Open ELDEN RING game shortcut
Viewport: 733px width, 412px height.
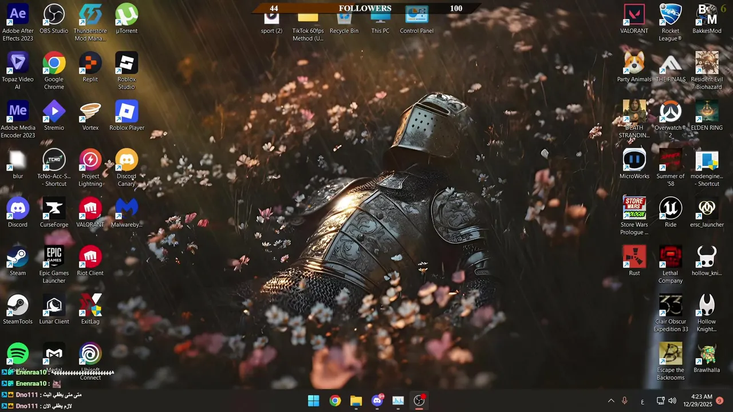point(707,116)
